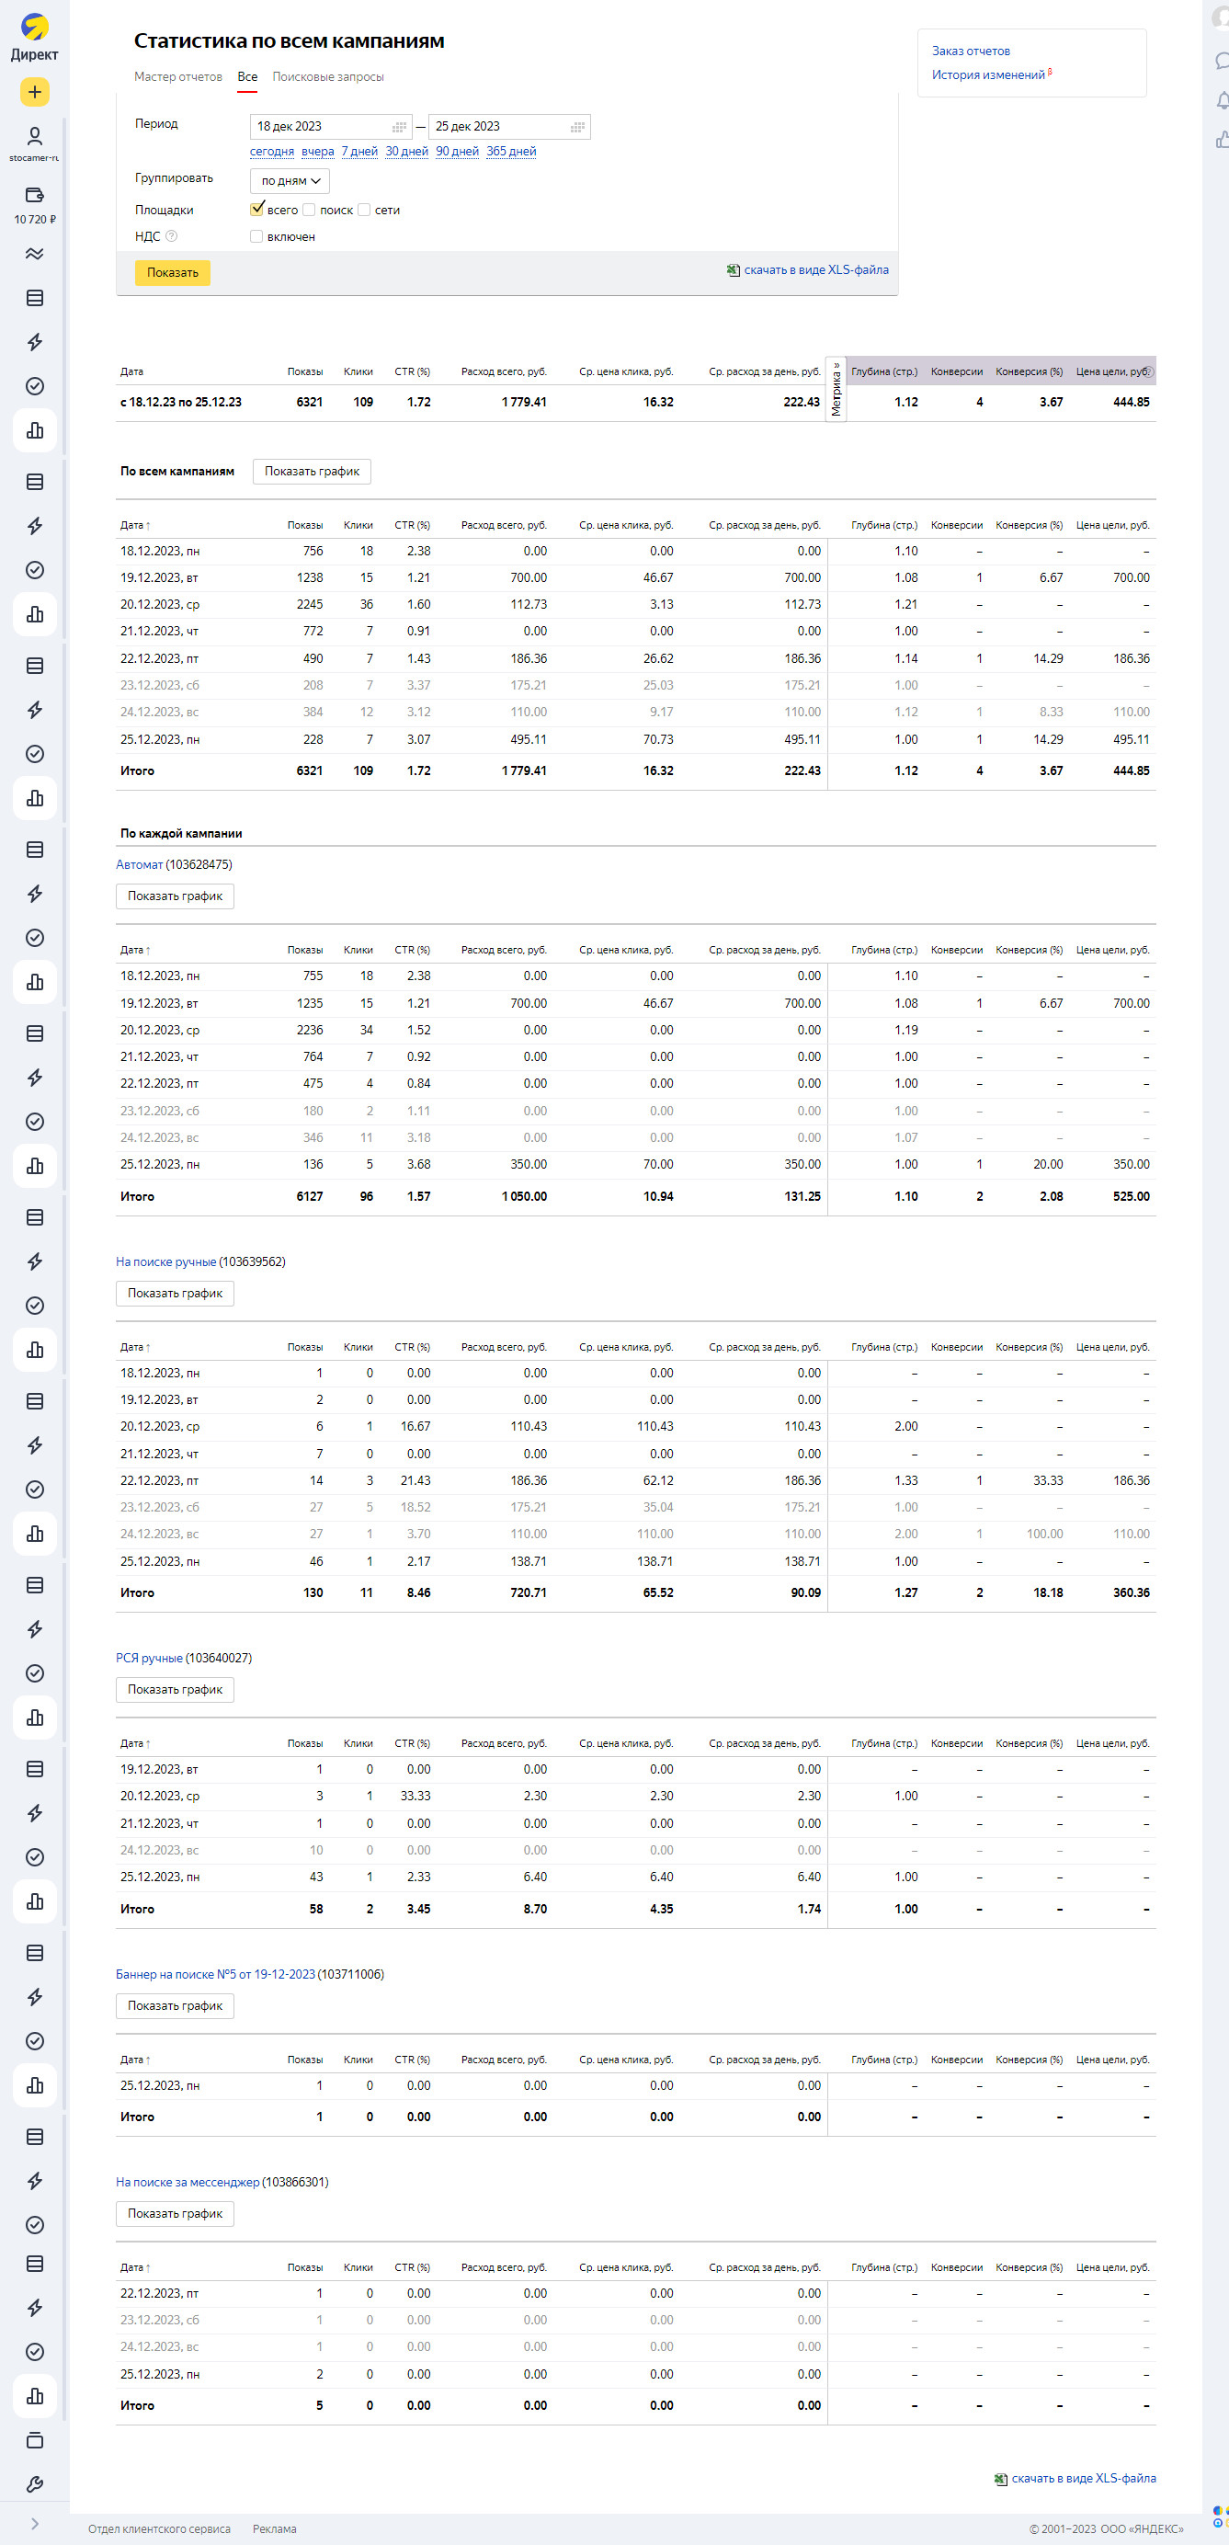The image size is (1229, 2545).
Task: Open the На поиске за мессенджер campaign link
Action: coord(188,2182)
